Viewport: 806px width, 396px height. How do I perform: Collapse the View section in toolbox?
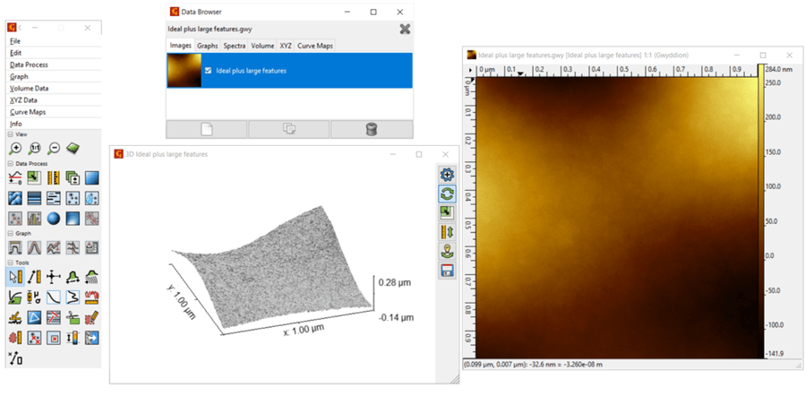pos(10,134)
